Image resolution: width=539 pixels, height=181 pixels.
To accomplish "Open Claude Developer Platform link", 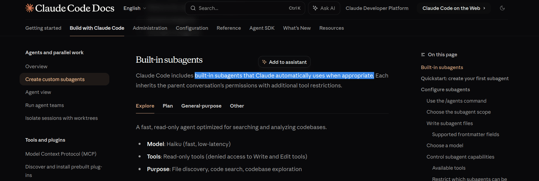I will 377,8.
